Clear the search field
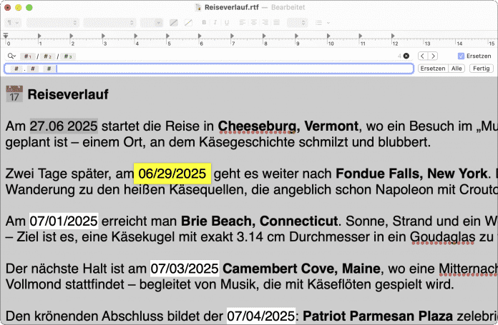 coord(406,56)
